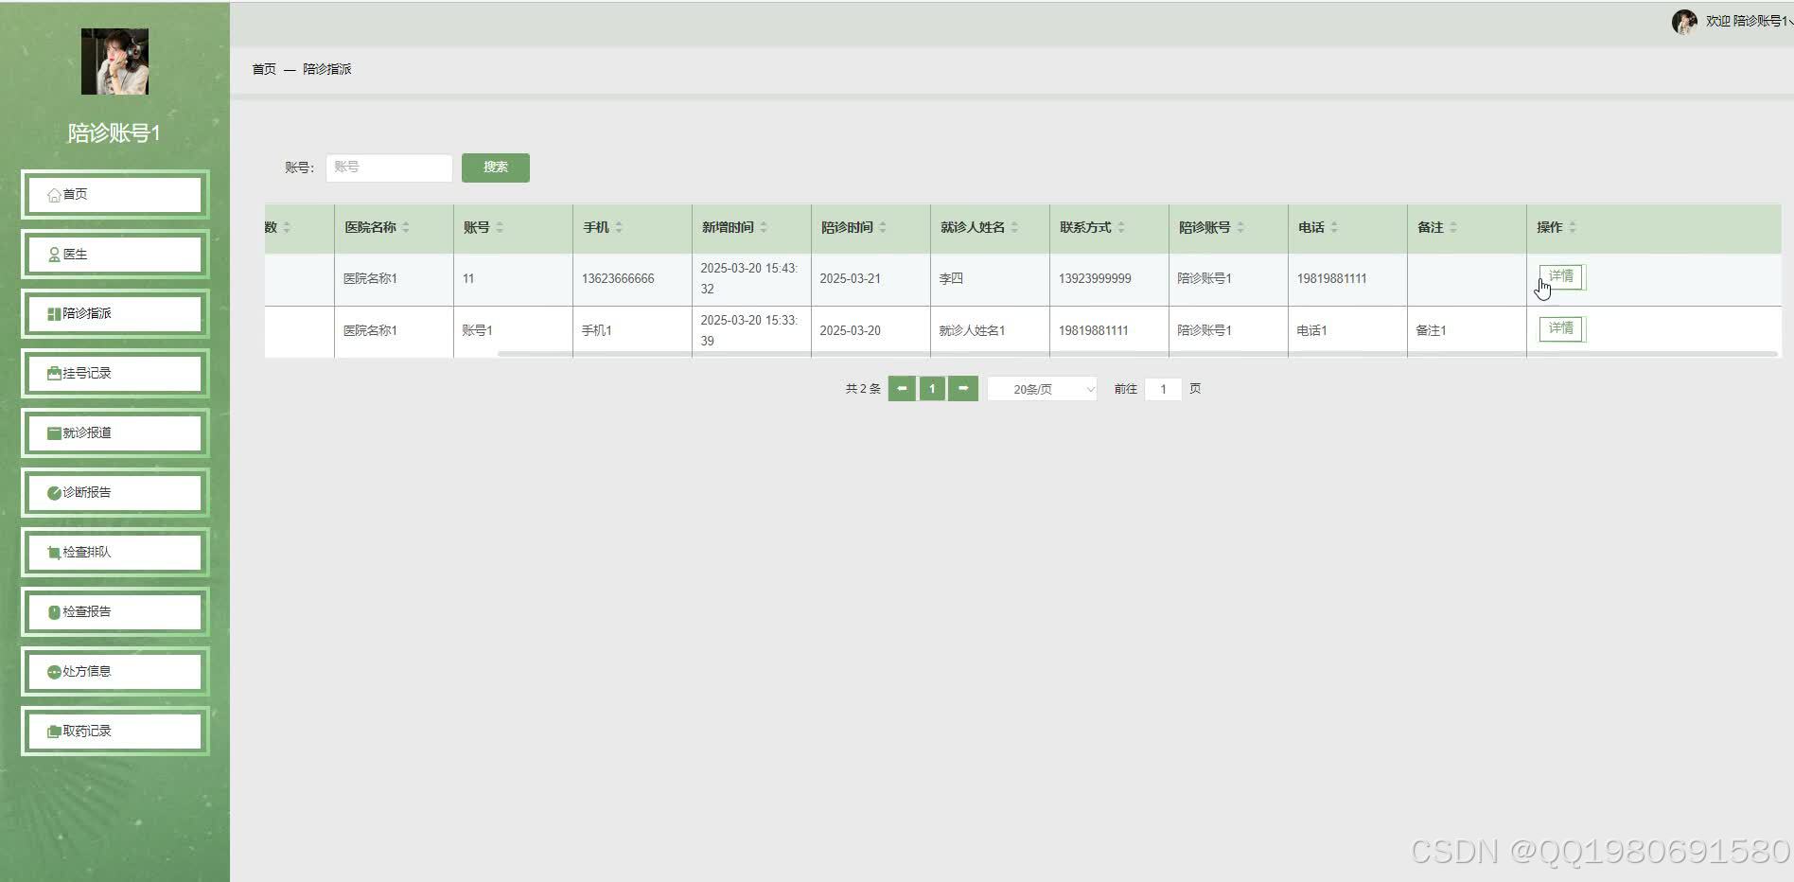Sort by 陪诊账号 column arrows

[x=1240, y=227]
